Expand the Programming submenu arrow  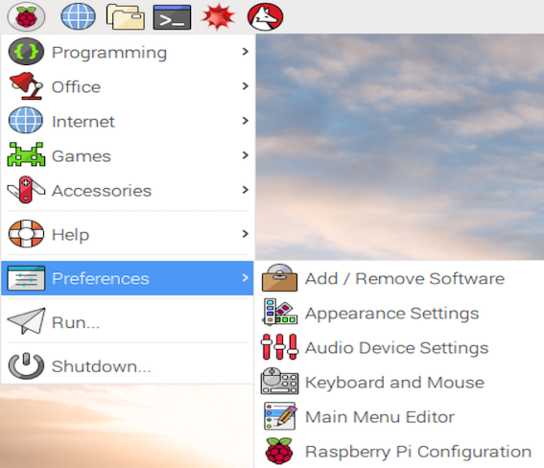(x=246, y=52)
